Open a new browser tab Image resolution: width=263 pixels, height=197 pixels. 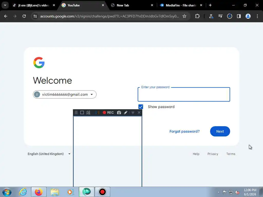(x=210, y=5)
